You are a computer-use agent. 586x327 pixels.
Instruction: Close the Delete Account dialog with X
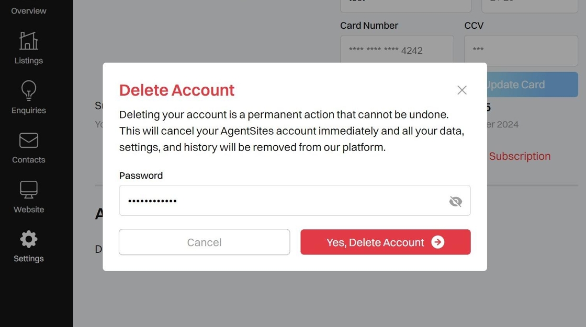[x=461, y=90]
